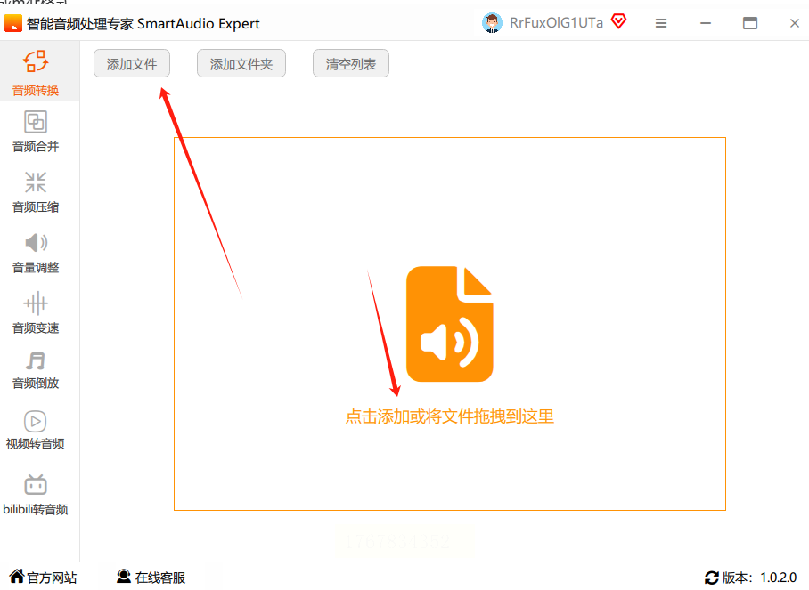809x590 pixels.
Task: Click the 添加文件 button
Action: click(x=132, y=63)
